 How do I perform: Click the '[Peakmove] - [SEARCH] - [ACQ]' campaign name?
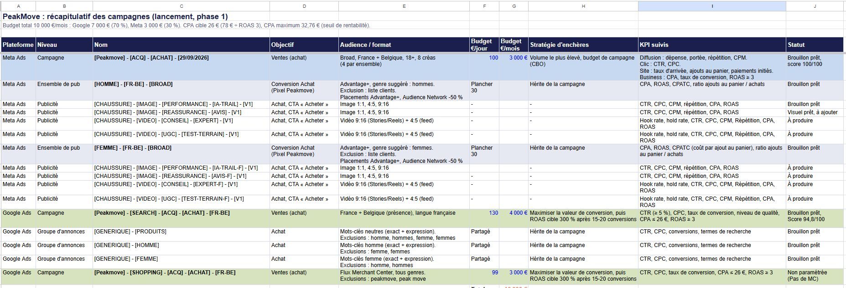pos(162,213)
